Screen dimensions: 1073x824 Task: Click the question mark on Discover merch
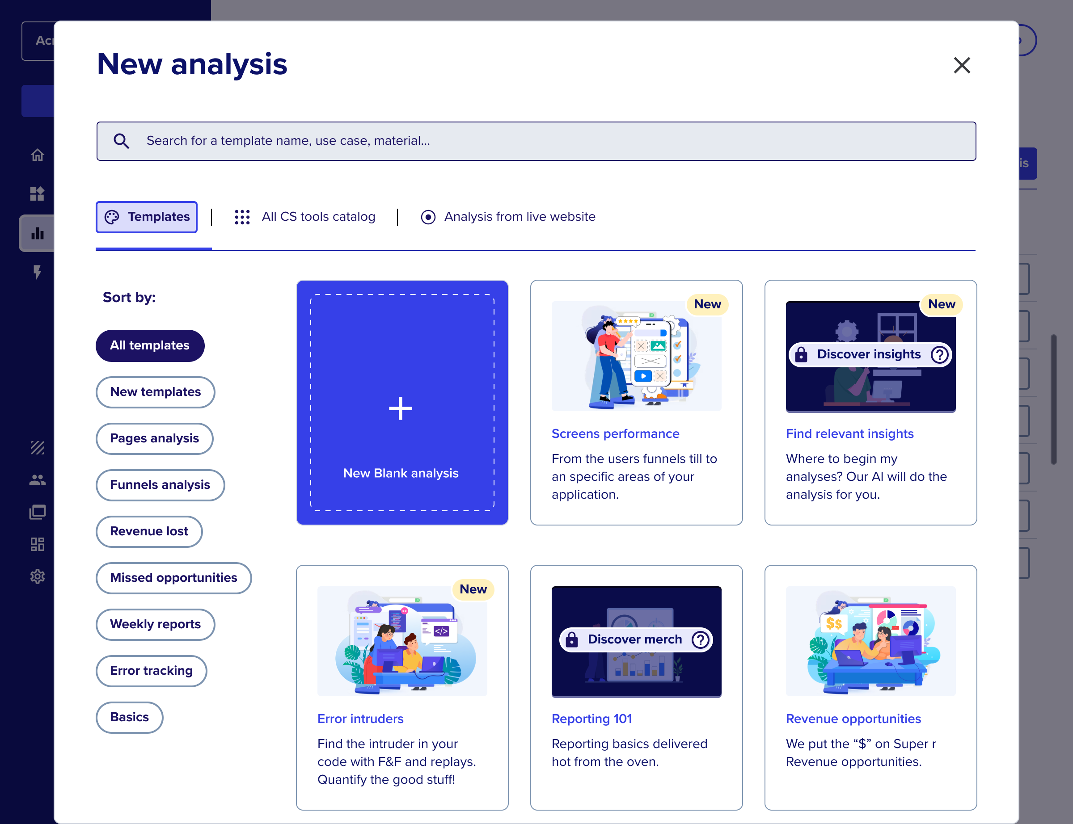tap(700, 639)
